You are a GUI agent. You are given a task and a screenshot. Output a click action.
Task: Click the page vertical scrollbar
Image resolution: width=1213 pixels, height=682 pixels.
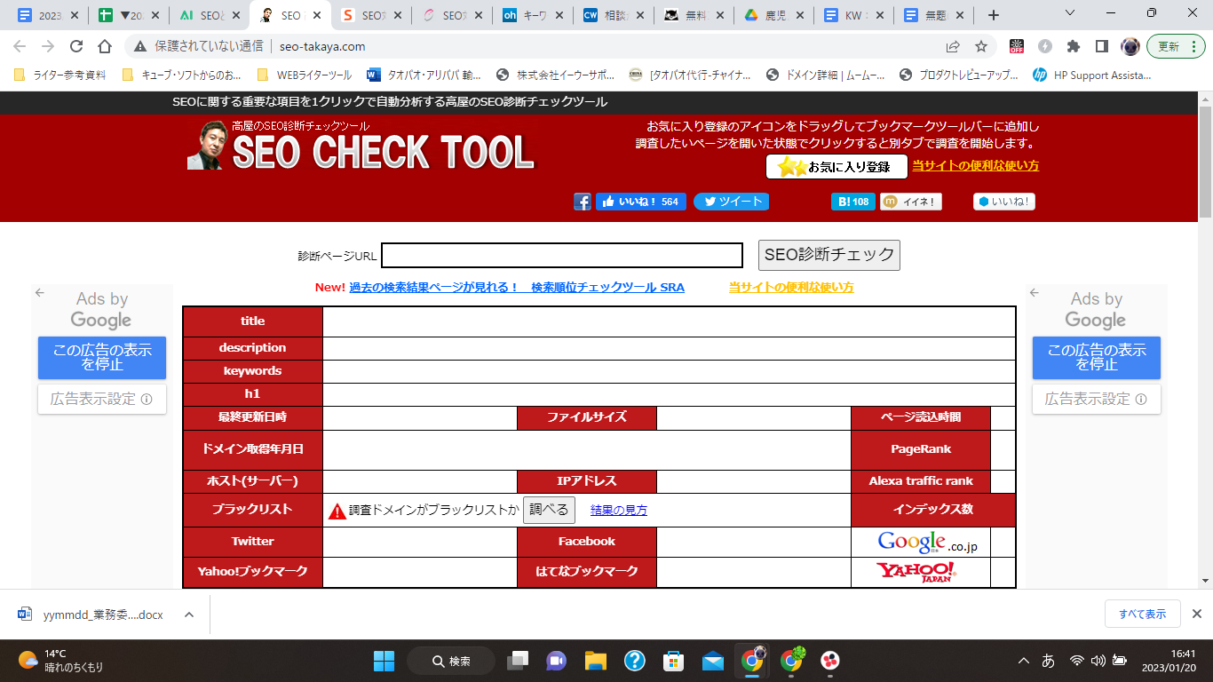pos(1205,161)
